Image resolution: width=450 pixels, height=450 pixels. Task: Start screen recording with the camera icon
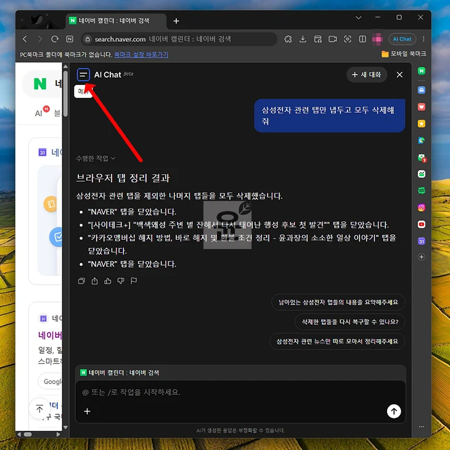pos(333,39)
